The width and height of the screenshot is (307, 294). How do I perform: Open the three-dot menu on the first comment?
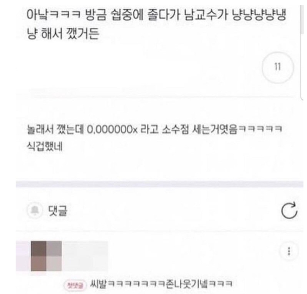click(x=289, y=251)
